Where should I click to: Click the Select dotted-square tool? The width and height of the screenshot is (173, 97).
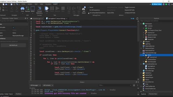point(32,9)
